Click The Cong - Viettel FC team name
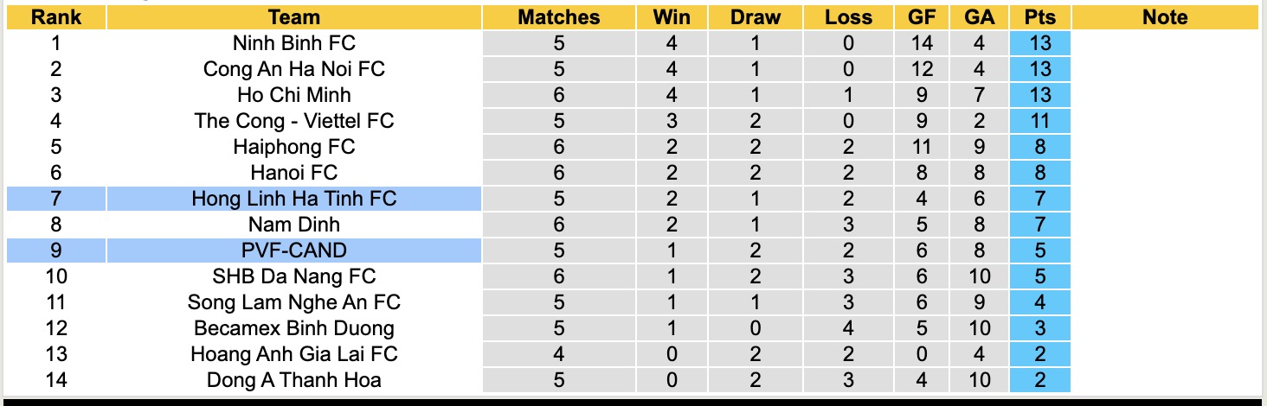 point(294,121)
